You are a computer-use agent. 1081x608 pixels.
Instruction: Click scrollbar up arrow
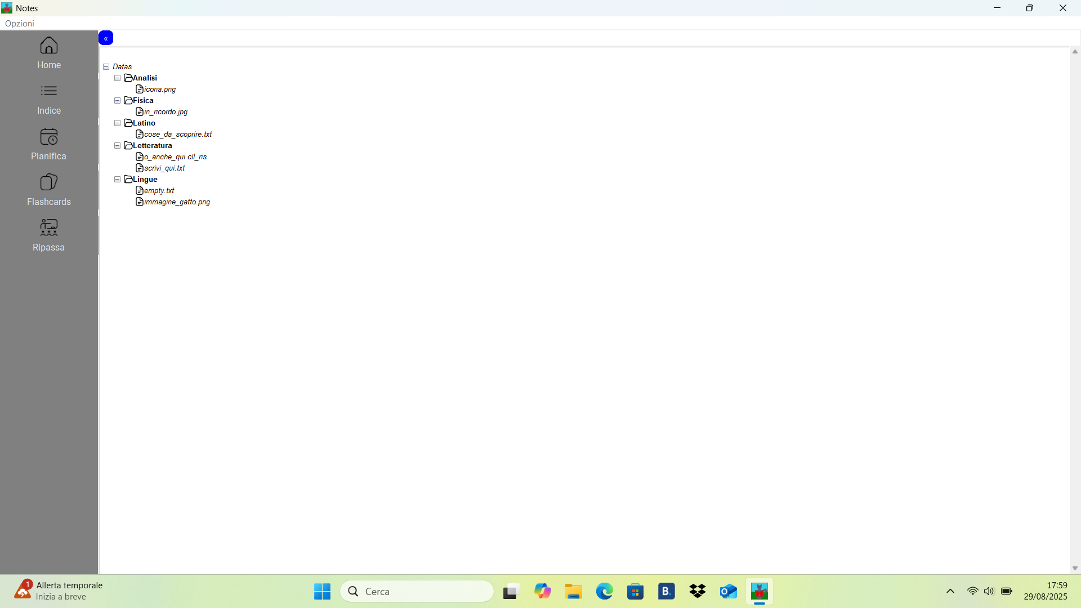tap(1075, 52)
